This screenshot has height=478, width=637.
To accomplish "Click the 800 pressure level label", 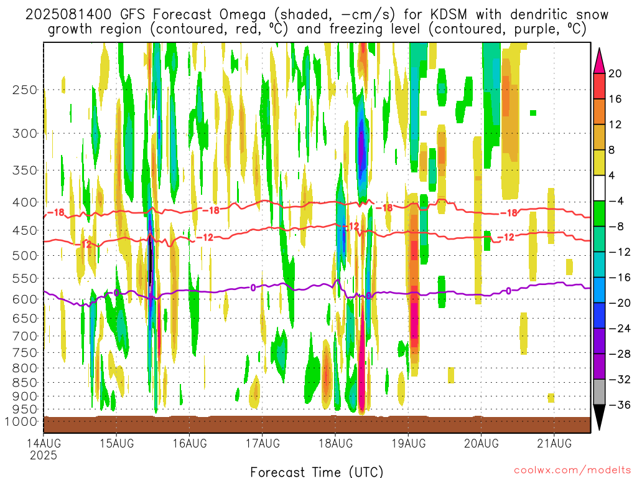I will (x=25, y=368).
